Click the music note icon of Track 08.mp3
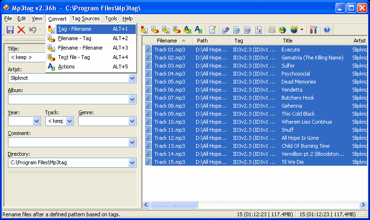The width and height of the screenshot is (370, 220). (x=148, y=106)
